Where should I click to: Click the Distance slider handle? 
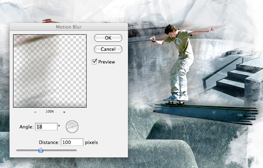click(x=41, y=150)
